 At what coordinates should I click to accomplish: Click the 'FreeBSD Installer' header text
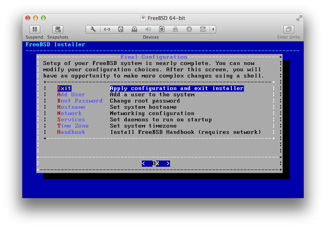coord(56,44)
